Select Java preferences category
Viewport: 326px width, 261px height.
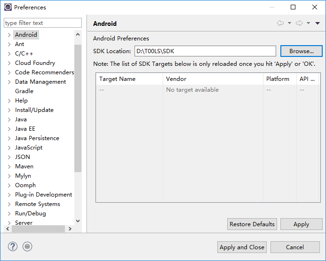click(x=21, y=119)
